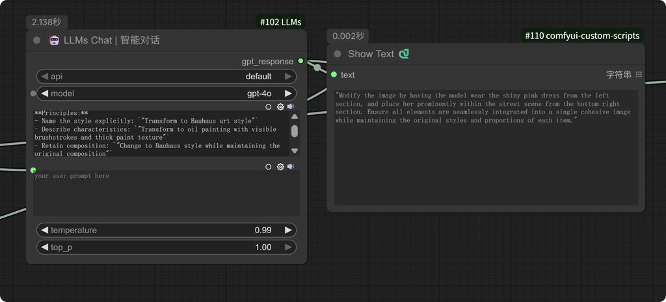The image size is (666, 302).
Task: Toggle the circle option above the Principles text box
Action: pos(269,107)
